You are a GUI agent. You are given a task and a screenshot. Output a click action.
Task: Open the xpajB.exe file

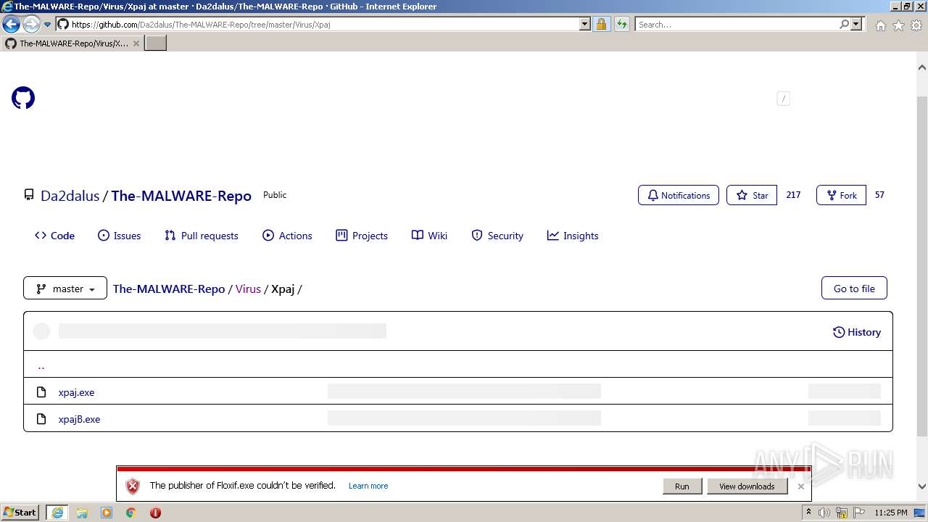[79, 419]
